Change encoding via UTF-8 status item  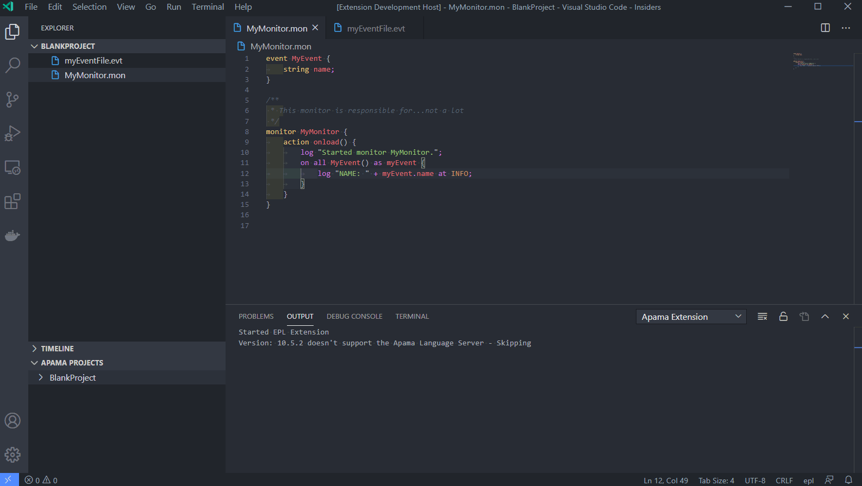755,480
